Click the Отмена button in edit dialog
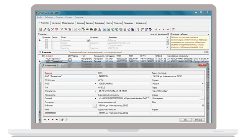The image size is (245, 140). (198, 120)
